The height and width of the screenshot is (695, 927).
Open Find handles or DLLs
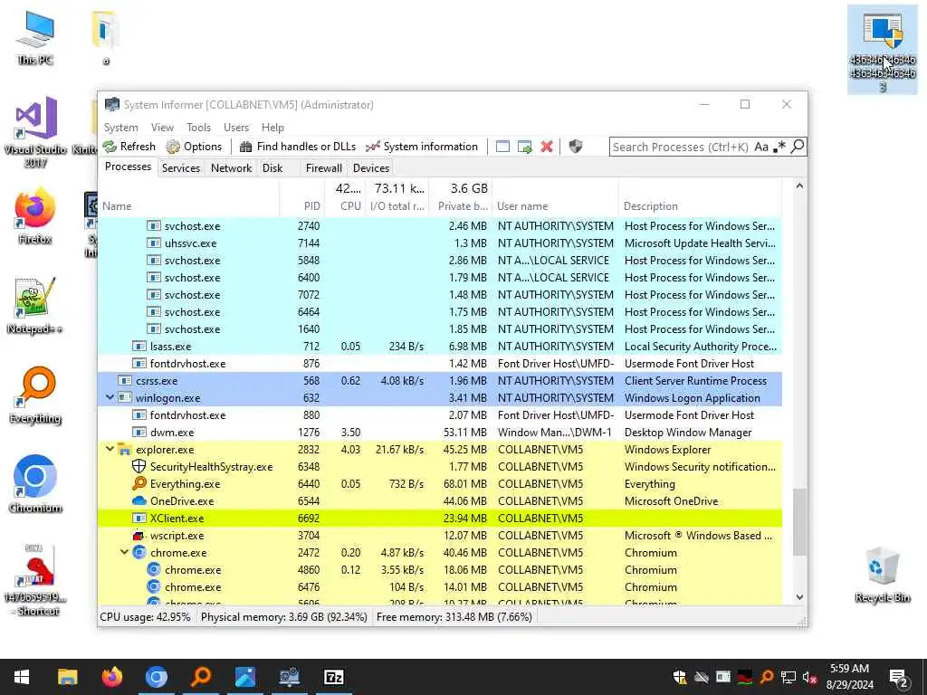tap(297, 147)
